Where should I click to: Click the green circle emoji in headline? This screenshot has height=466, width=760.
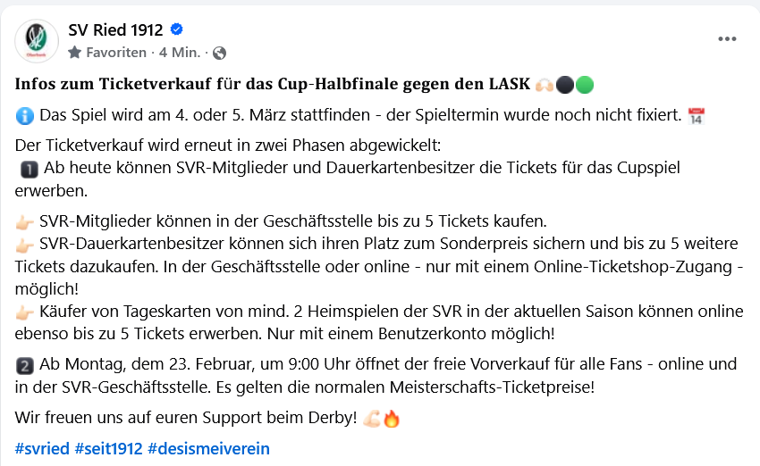coord(585,86)
